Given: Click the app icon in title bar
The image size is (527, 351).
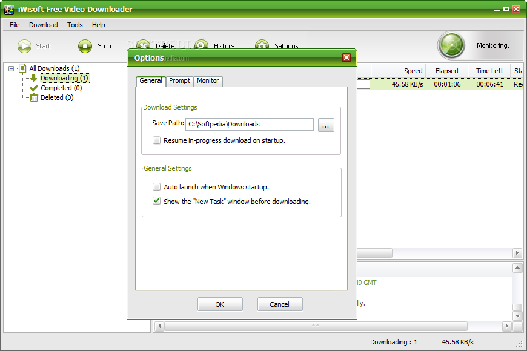Looking at the screenshot, I should click(x=9, y=10).
